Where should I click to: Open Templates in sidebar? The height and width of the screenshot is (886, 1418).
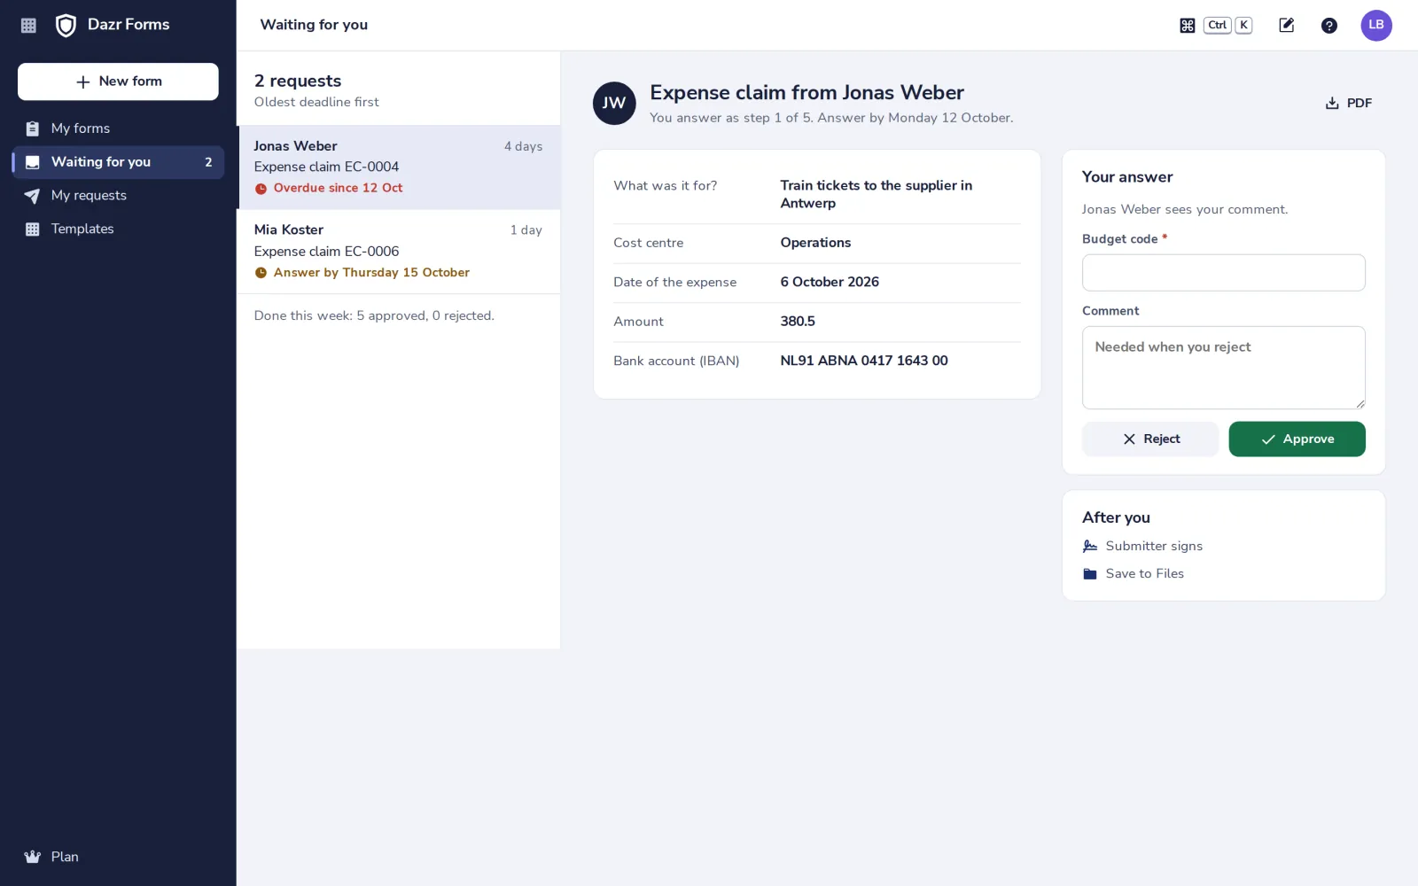coord(118,229)
